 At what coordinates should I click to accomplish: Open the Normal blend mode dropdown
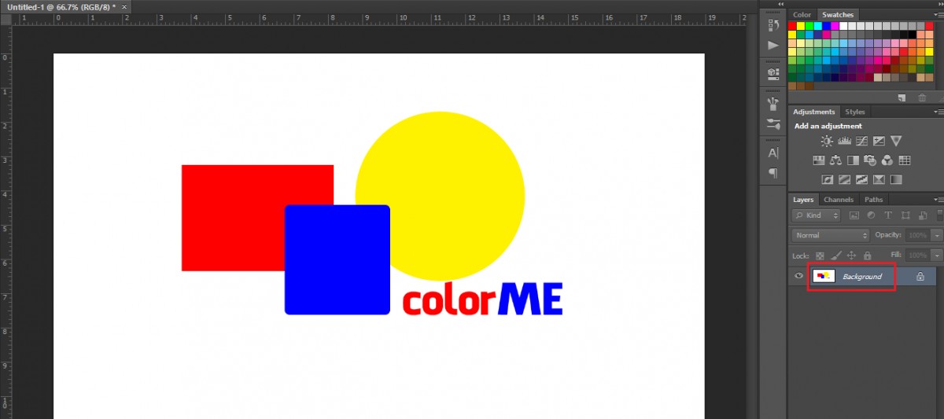(x=830, y=235)
